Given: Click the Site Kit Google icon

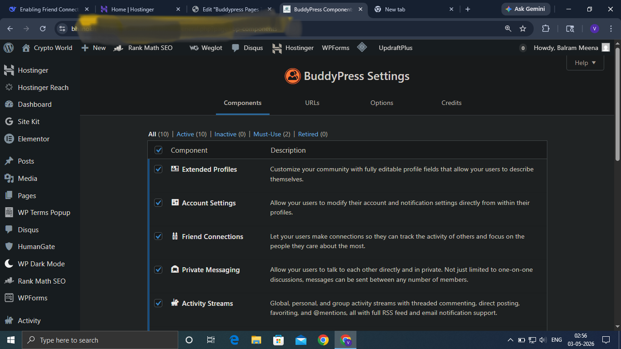Looking at the screenshot, I should [x=9, y=122].
